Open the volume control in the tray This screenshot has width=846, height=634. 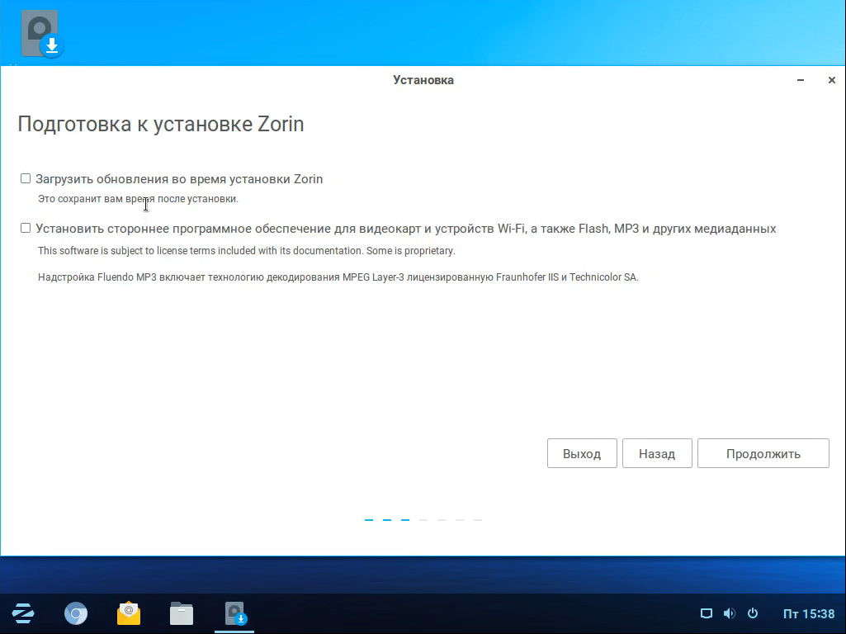point(729,613)
